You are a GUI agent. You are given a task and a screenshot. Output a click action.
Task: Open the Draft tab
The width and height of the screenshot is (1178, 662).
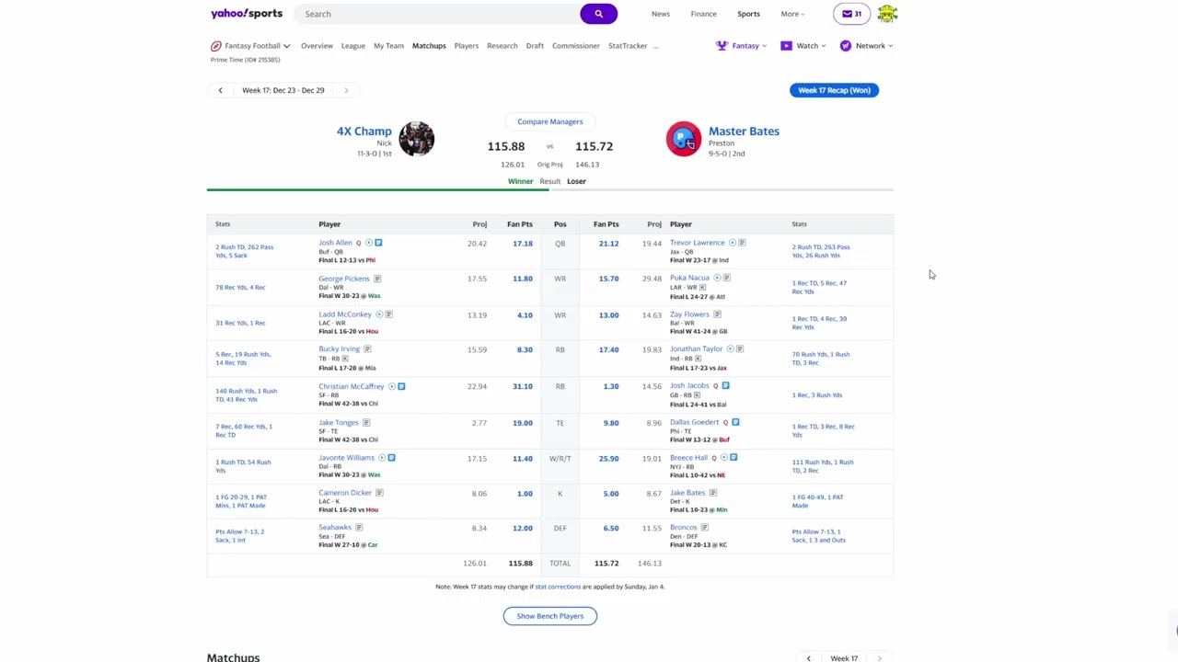click(535, 46)
